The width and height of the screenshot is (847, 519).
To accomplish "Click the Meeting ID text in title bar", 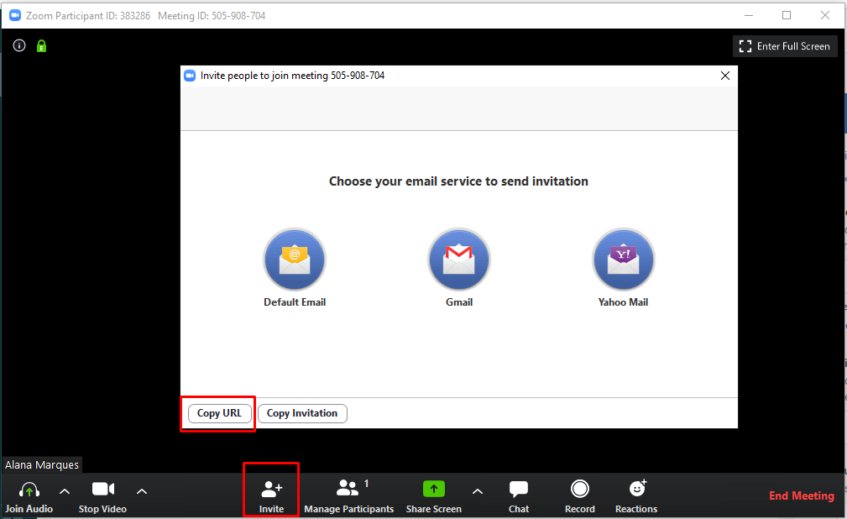I will 212,16.
